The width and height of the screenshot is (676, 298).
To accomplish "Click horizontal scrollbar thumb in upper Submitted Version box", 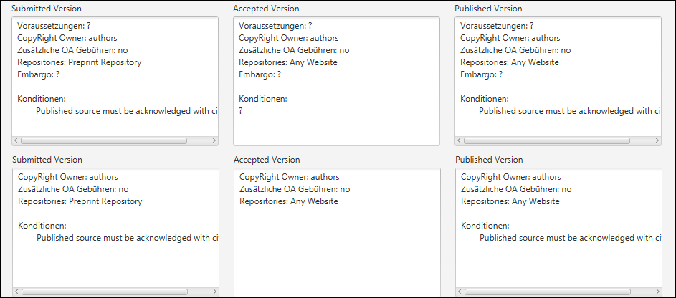I will coord(104,141).
